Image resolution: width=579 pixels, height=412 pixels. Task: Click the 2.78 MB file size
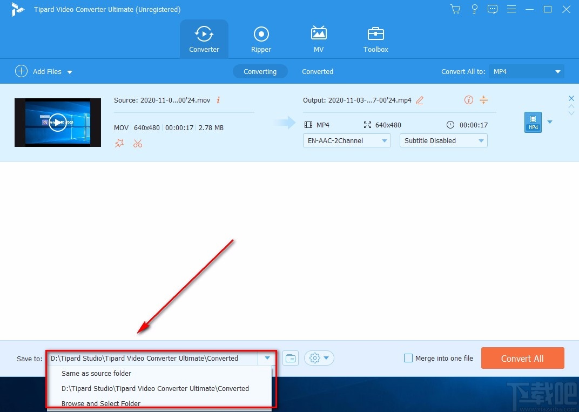211,128
